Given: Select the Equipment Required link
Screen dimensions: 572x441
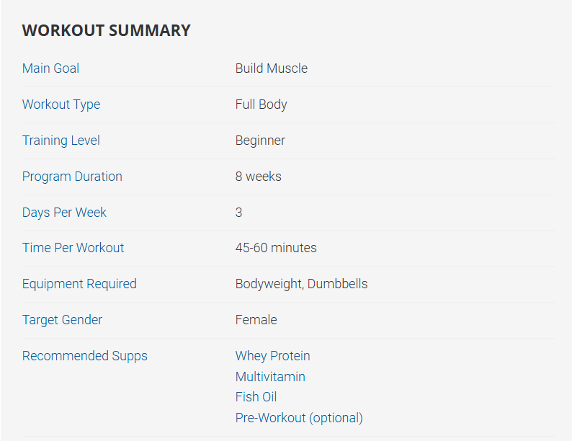Looking at the screenshot, I should pos(79,284).
